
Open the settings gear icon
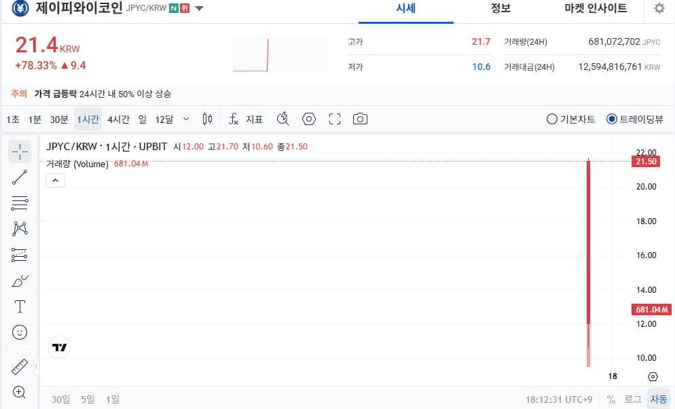pyautogui.click(x=659, y=8)
